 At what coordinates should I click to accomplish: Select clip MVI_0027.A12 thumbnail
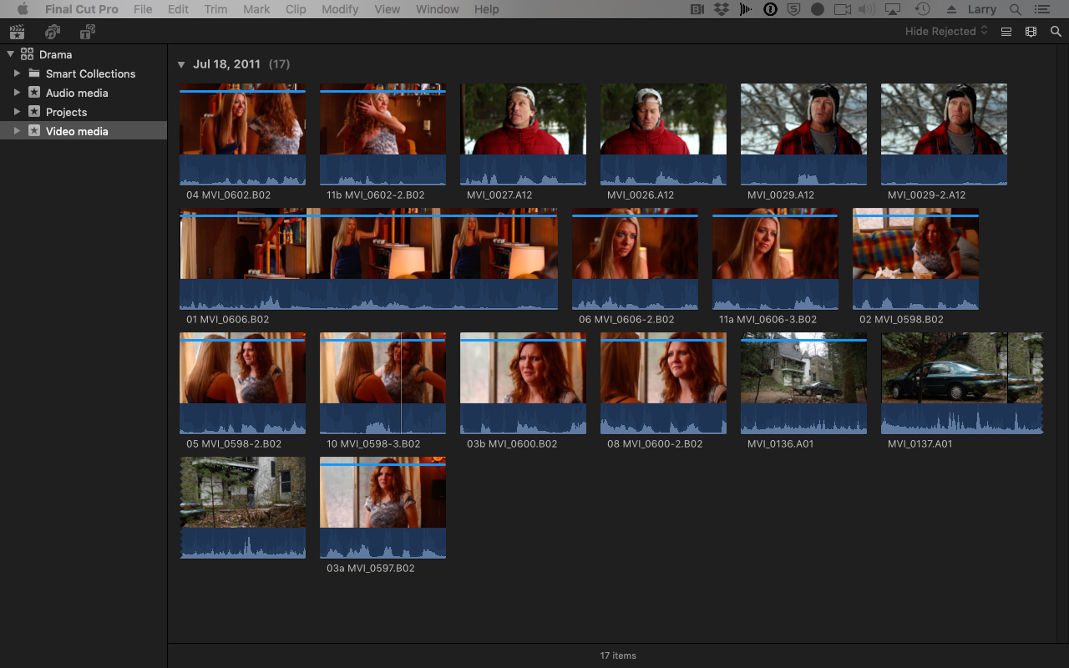click(524, 134)
